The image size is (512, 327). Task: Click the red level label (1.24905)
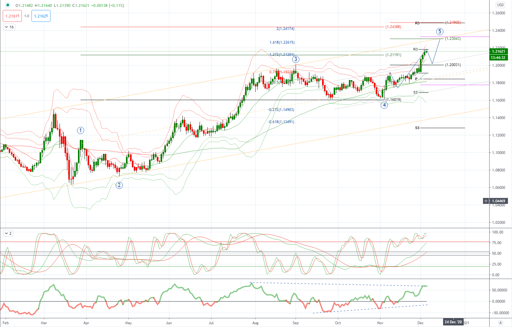(453, 22)
